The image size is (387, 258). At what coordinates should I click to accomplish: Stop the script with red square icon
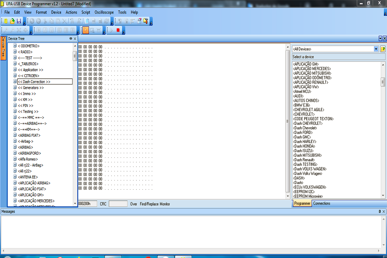coord(118,30)
